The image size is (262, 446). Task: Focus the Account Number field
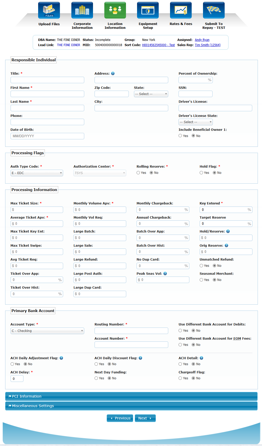(131, 345)
